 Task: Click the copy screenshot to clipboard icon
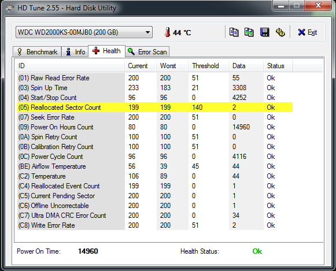click(249, 32)
